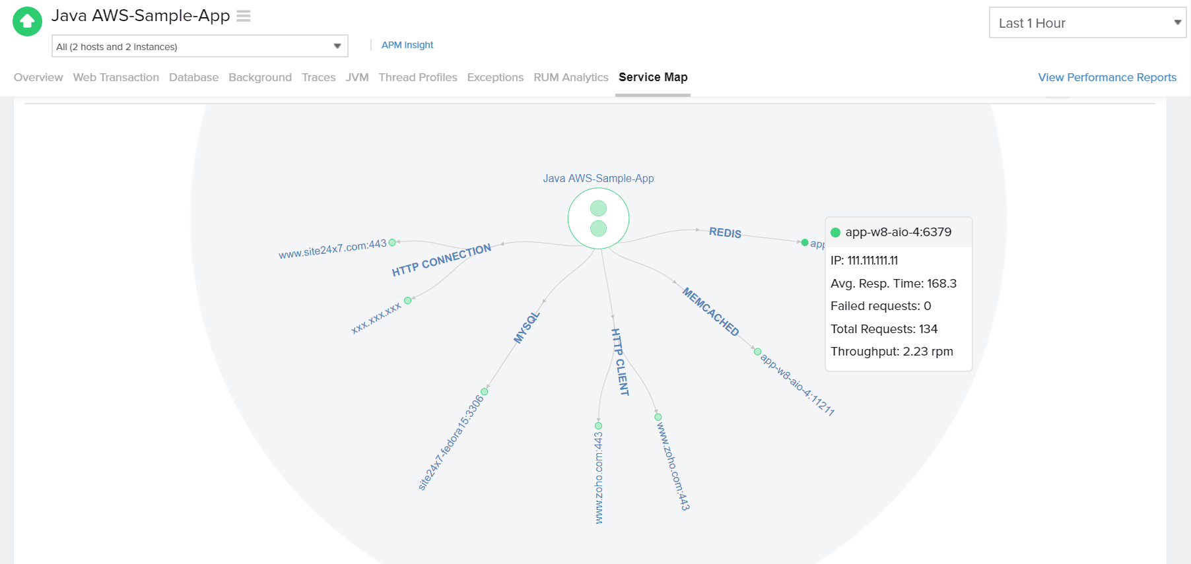
Task: Click the MYSQL edge label
Action: coord(527,328)
